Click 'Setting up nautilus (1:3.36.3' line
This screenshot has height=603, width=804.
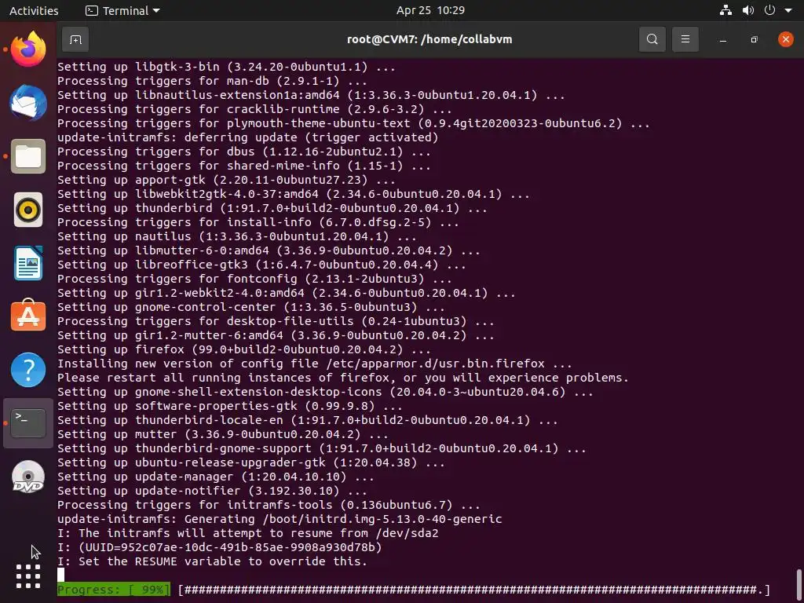tap(237, 236)
